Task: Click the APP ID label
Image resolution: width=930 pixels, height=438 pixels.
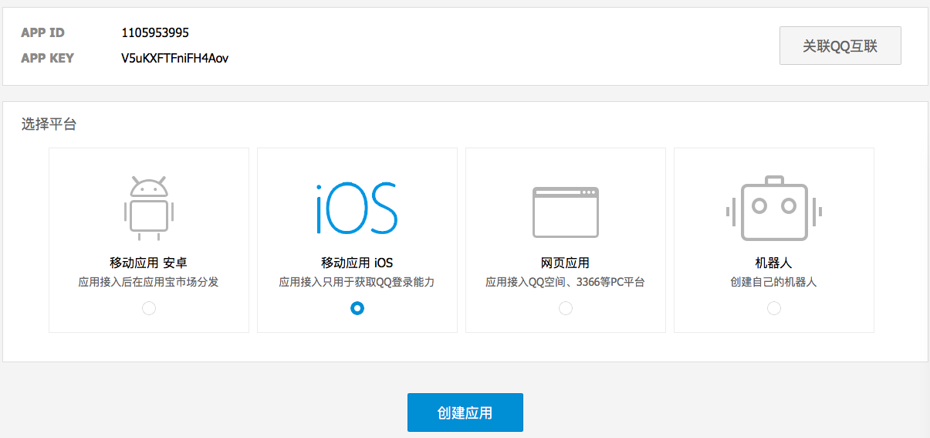Action: [x=43, y=33]
